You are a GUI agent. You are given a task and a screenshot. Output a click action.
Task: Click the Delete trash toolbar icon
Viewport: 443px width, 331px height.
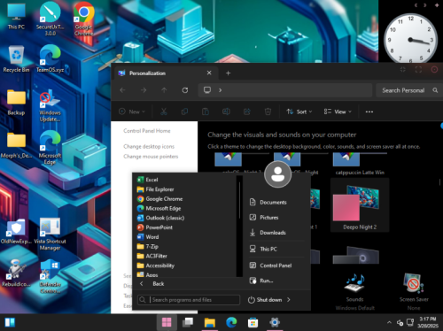[268, 112]
